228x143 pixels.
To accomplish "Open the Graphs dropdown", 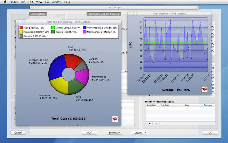I will pyautogui.click(x=139, y=133).
